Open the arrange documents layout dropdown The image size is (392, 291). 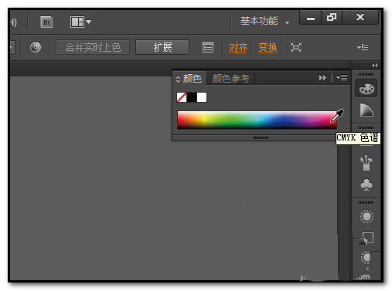click(80, 22)
